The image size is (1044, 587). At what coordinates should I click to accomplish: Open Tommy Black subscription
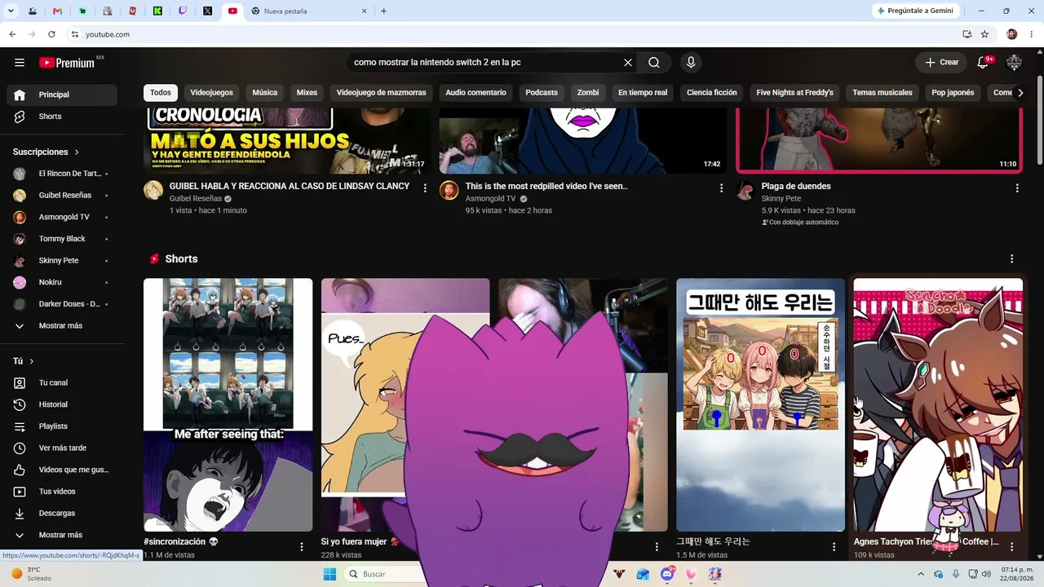click(62, 239)
